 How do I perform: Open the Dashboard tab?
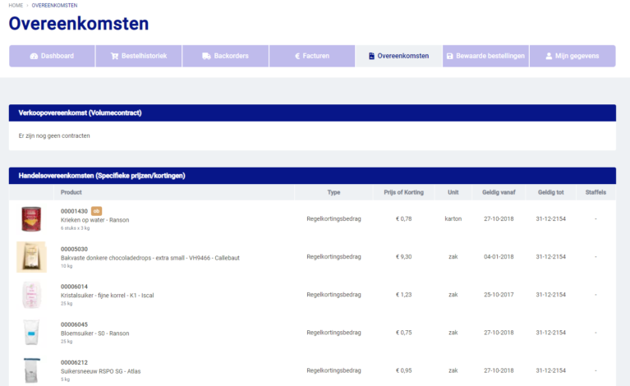pyautogui.click(x=52, y=56)
